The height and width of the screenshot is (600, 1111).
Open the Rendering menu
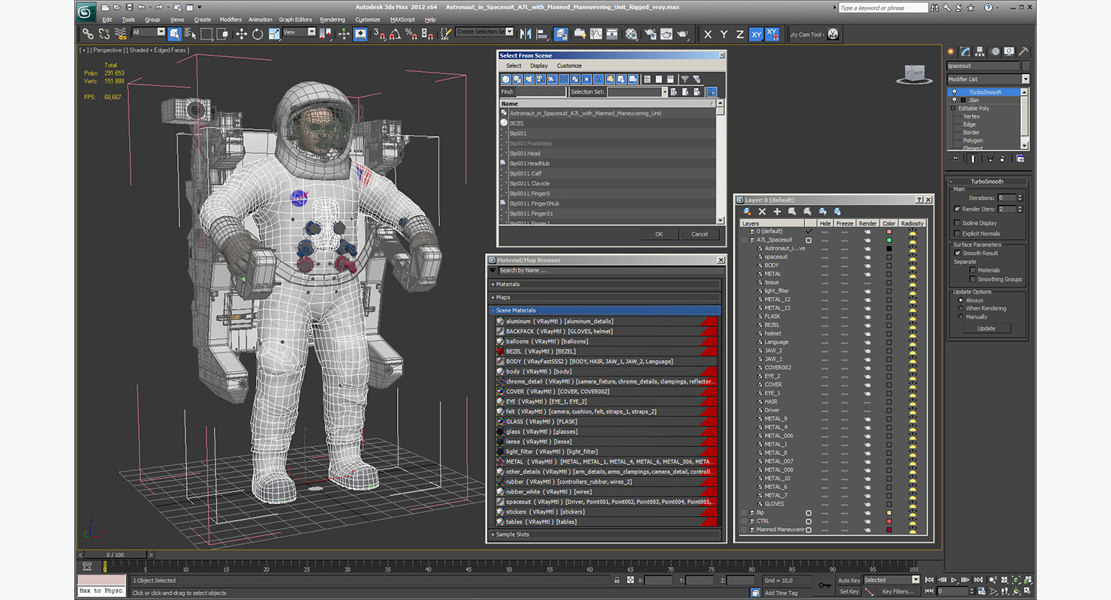coord(333,19)
